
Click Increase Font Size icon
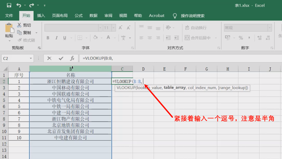[120, 28]
